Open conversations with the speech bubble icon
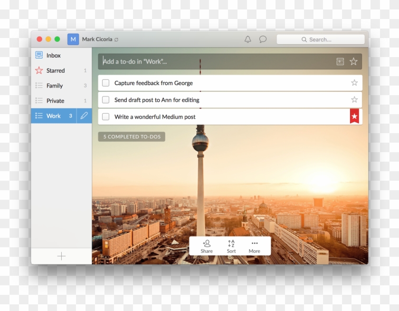Screen dimensions: 399x311 tap(263, 39)
